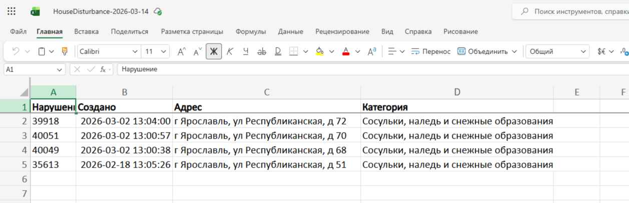
Task: Click the undo arrow icon
Action: pos(16,51)
